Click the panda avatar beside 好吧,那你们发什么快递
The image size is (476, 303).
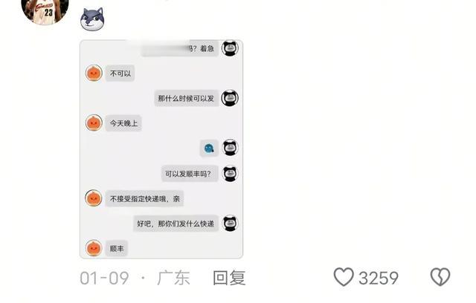tap(230, 224)
